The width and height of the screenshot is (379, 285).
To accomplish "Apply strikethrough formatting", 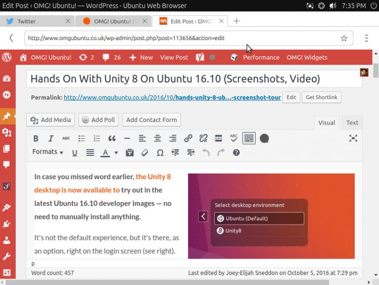I will coord(66,139).
